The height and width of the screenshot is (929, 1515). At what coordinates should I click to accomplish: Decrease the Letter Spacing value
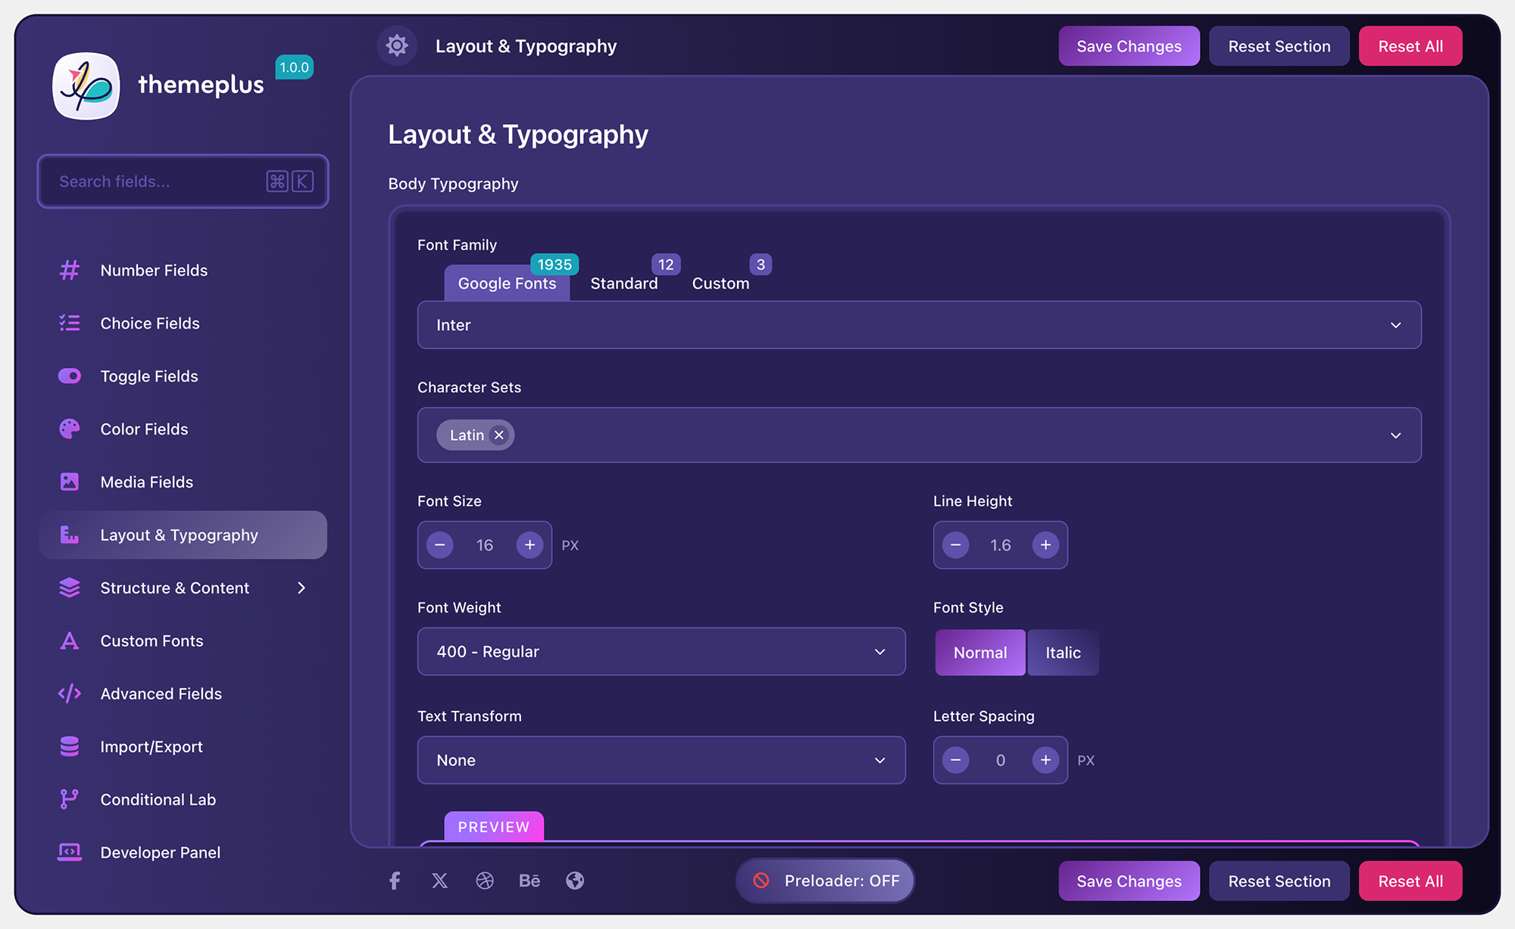[956, 760]
